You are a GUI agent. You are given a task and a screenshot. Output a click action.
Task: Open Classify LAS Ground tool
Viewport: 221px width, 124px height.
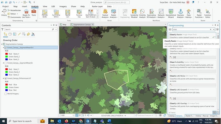point(192,94)
